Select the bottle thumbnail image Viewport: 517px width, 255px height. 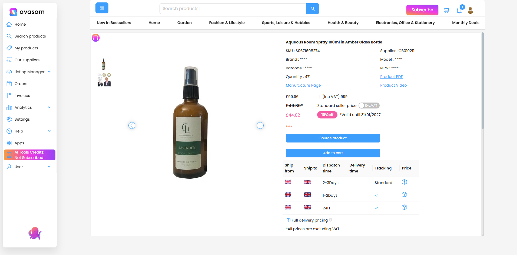104,64
